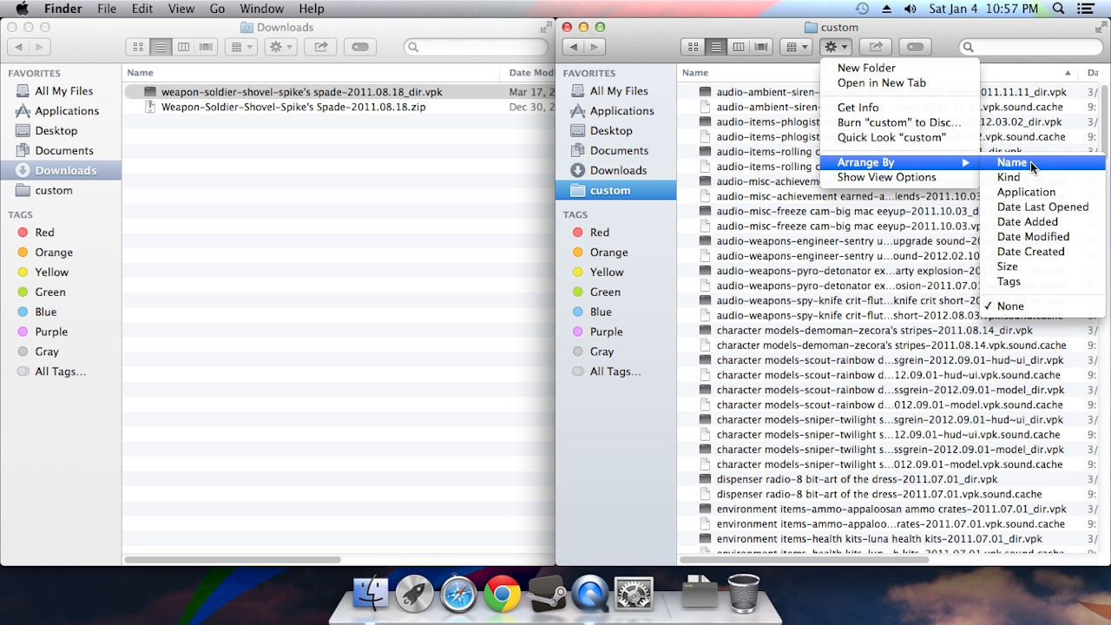This screenshot has height=625, width=1111.
Task: Open Arrange dropdown in Downloads toolbar
Action: (240, 47)
